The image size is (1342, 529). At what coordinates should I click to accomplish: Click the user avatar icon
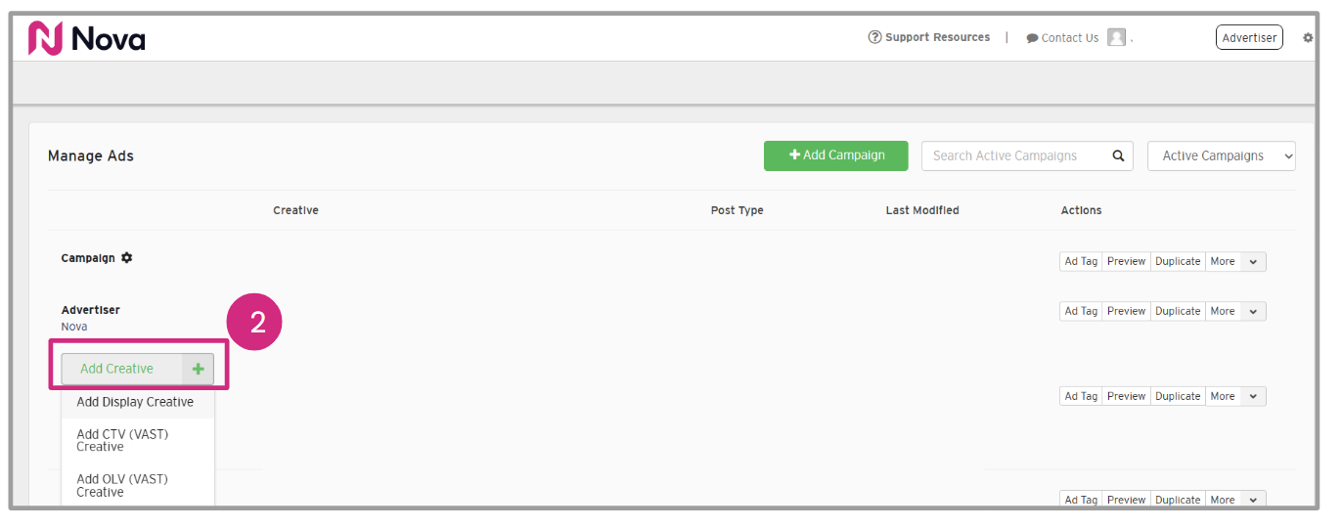[x=1116, y=38]
